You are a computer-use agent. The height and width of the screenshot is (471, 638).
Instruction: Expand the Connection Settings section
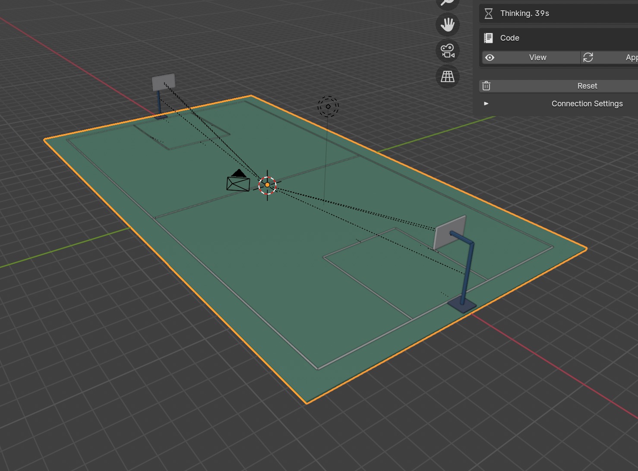click(486, 104)
